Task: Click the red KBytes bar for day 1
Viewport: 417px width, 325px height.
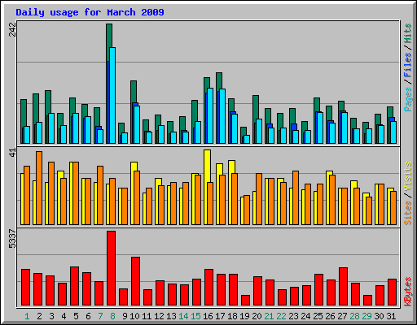Action: coord(25,287)
